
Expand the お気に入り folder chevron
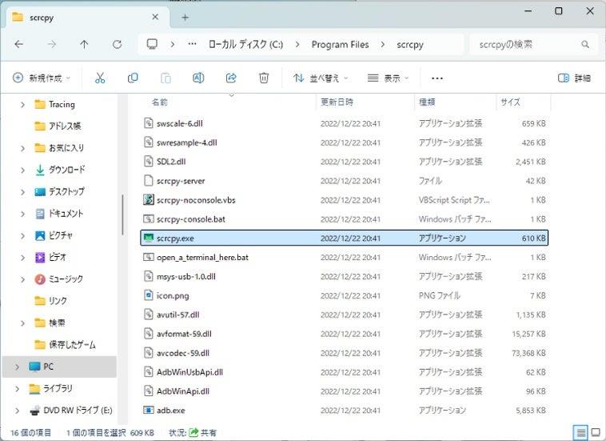pos(22,148)
